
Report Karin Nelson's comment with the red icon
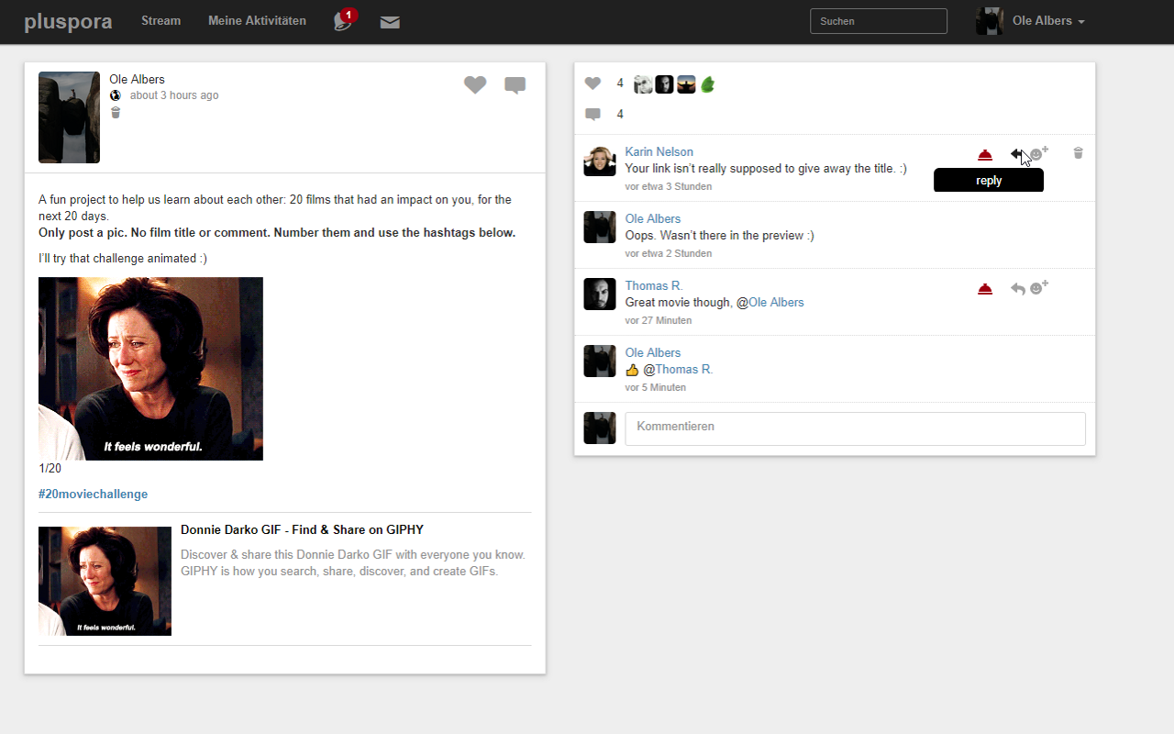click(x=985, y=154)
